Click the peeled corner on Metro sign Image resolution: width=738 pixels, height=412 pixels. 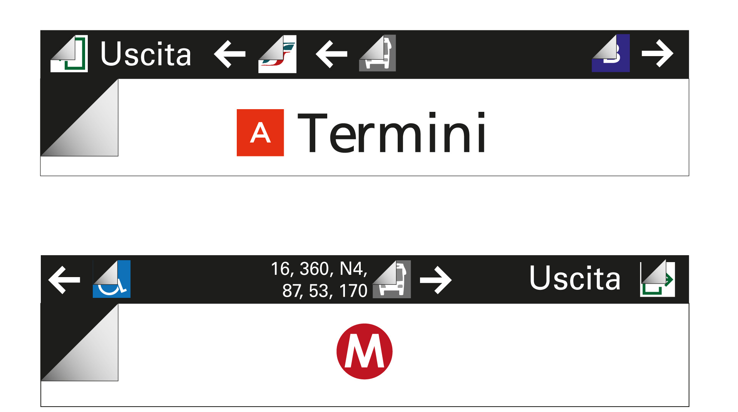[x=79, y=342]
